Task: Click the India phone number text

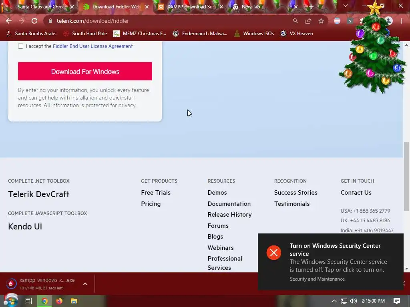Action: tap(367, 231)
